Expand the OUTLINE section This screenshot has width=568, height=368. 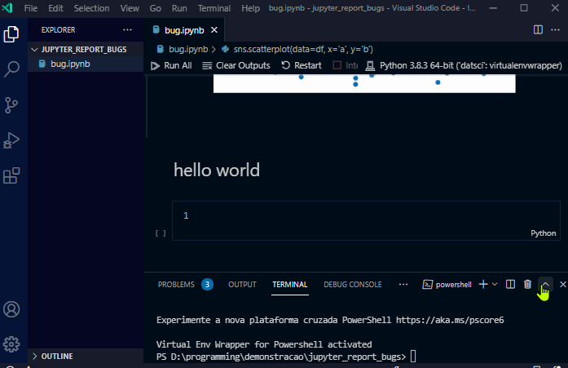[86, 356]
